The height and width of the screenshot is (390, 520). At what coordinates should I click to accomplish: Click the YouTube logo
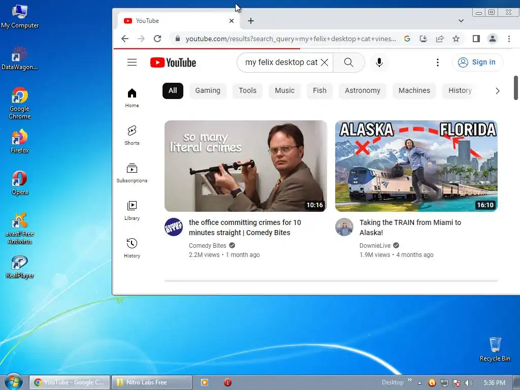[x=173, y=62]
